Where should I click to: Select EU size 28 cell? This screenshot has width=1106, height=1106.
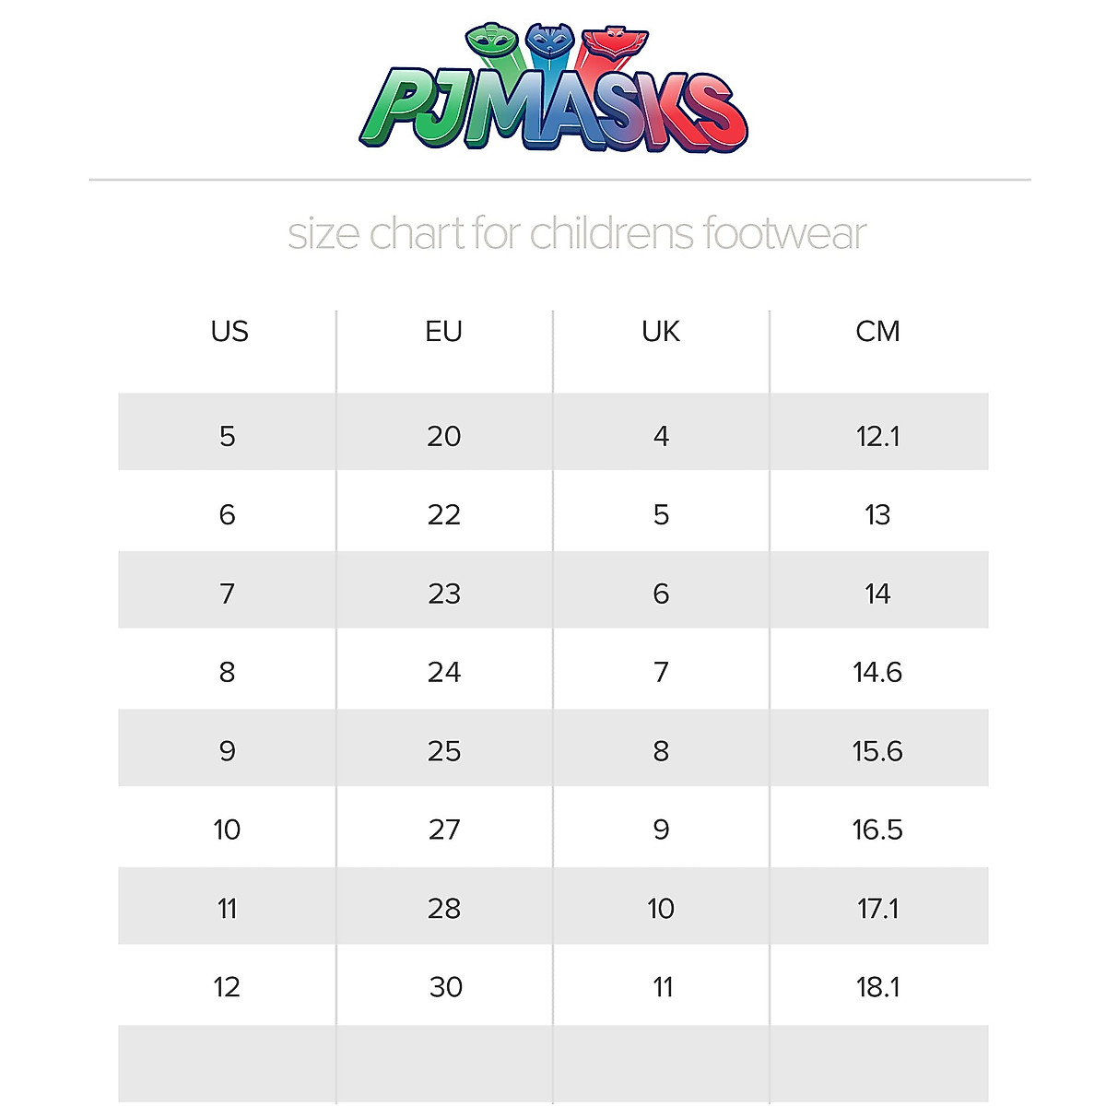[443, 909]
